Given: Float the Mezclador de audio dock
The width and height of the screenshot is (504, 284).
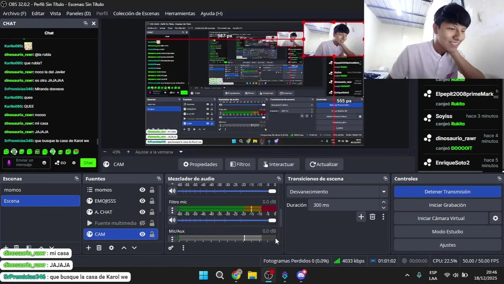Looking at the screenshot, I should pos(279,179).
